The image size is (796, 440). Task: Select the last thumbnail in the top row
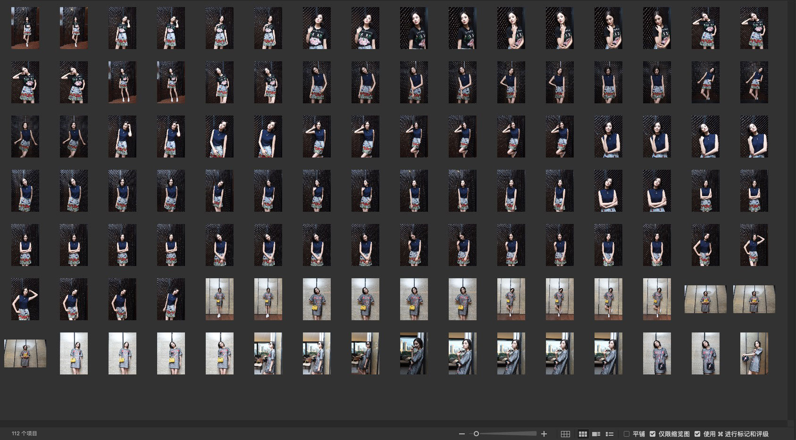(754, 28)
